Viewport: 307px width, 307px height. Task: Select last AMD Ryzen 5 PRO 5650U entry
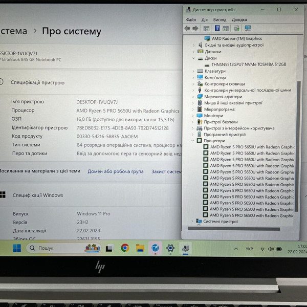point(251,215)
